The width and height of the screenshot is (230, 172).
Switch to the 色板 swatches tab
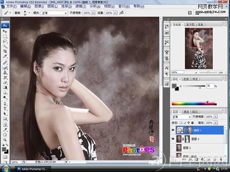pos(186,79)
